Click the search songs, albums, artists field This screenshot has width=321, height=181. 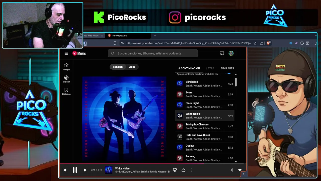[153, 53]
